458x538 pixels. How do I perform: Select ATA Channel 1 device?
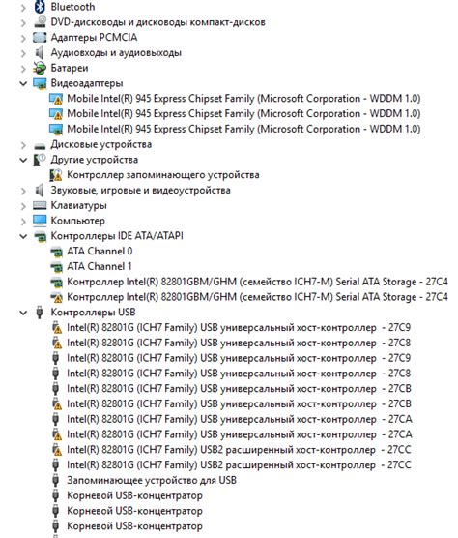[x=100, y=267]
